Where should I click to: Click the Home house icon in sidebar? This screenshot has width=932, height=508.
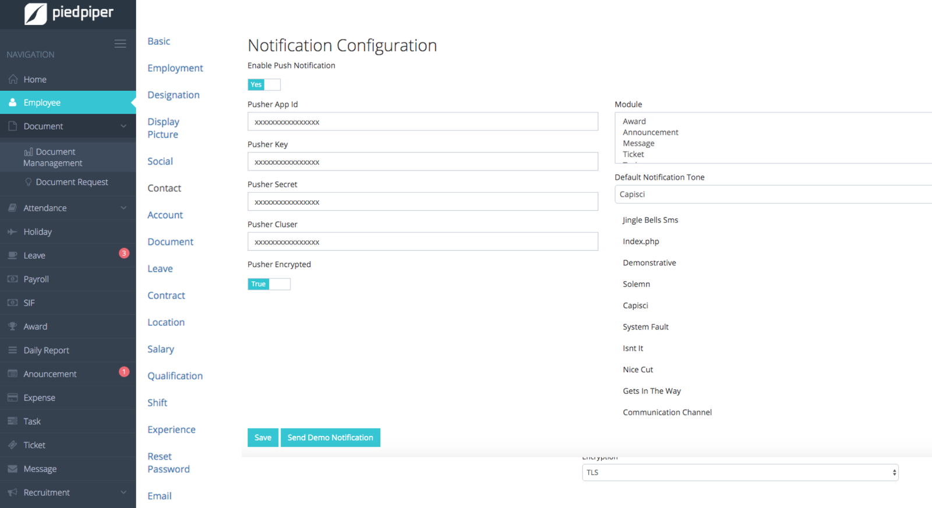coord(13,79)
